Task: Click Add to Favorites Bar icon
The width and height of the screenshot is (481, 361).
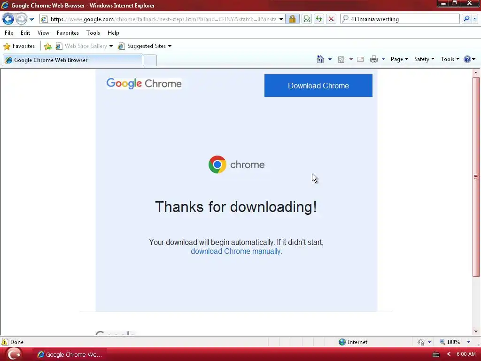Action: tap(48, 46)
